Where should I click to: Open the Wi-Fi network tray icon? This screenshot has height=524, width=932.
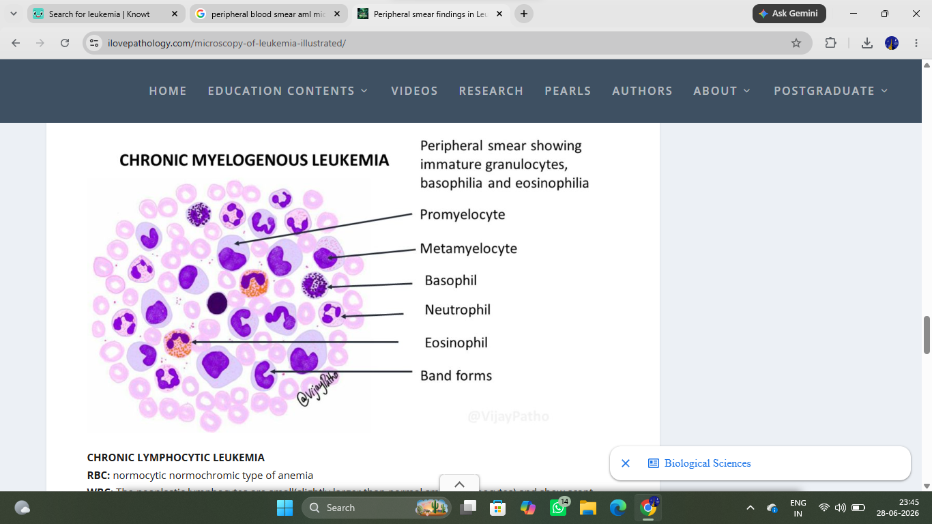coord(824,508)
